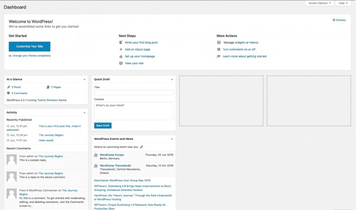Click the 'Recent Comments' heading text

[19, 148]
